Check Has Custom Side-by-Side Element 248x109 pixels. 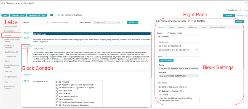[x=160, y=50]
